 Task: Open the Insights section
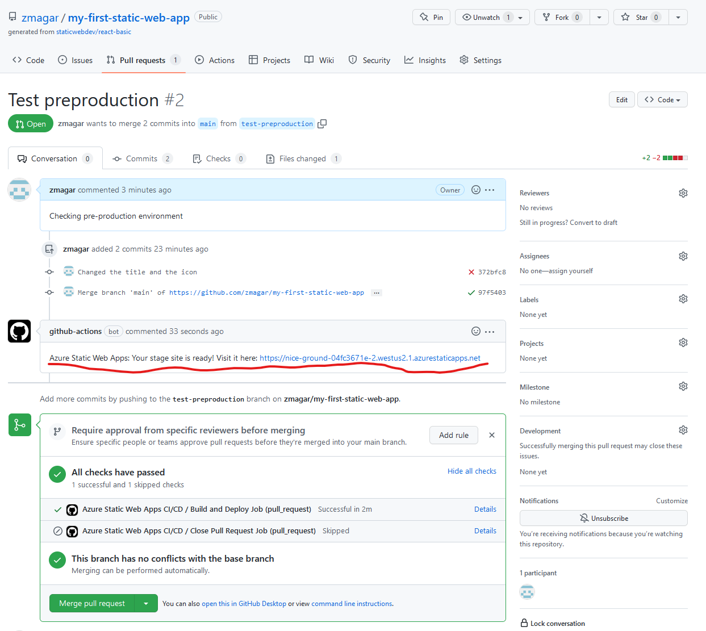coord(425,60)
